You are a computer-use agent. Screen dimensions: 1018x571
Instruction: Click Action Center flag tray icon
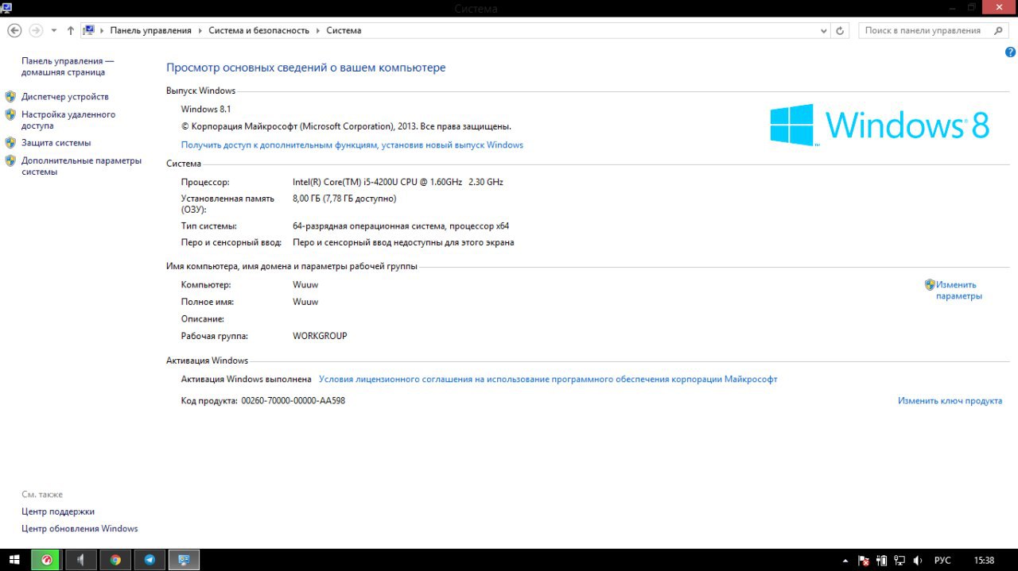pos(865,561)
